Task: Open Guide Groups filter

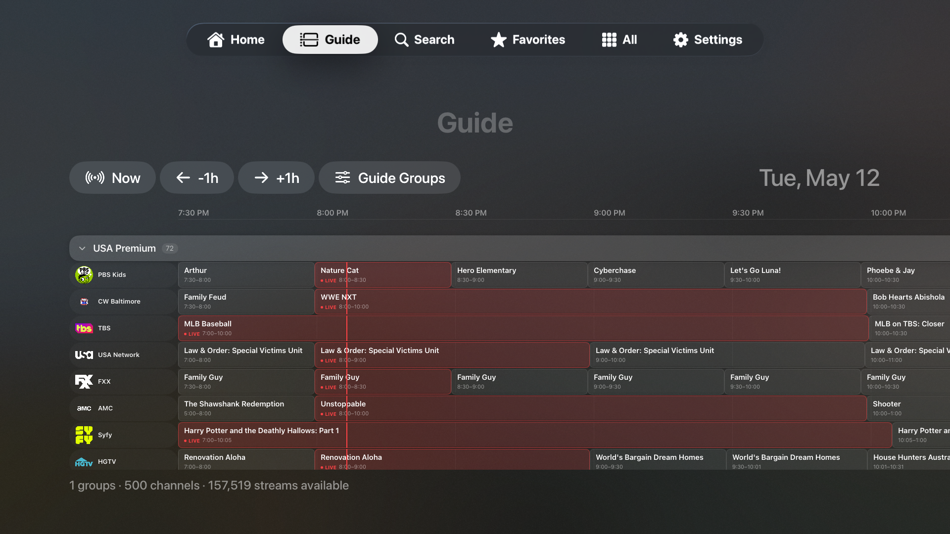Action: coord(389,178)
